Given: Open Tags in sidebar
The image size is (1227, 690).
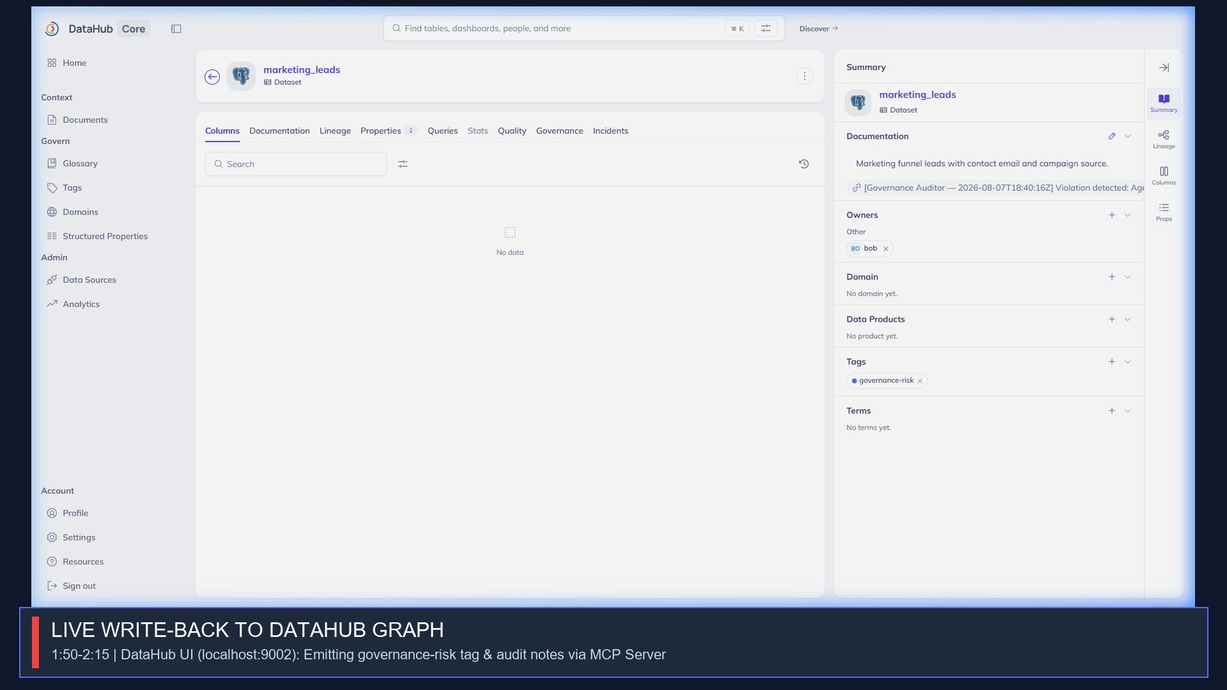Looking at the screenshot, I should click(x=65, y=188).
